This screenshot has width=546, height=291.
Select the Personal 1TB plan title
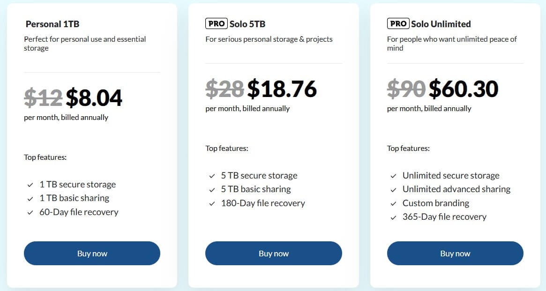[x=52, y=24]
